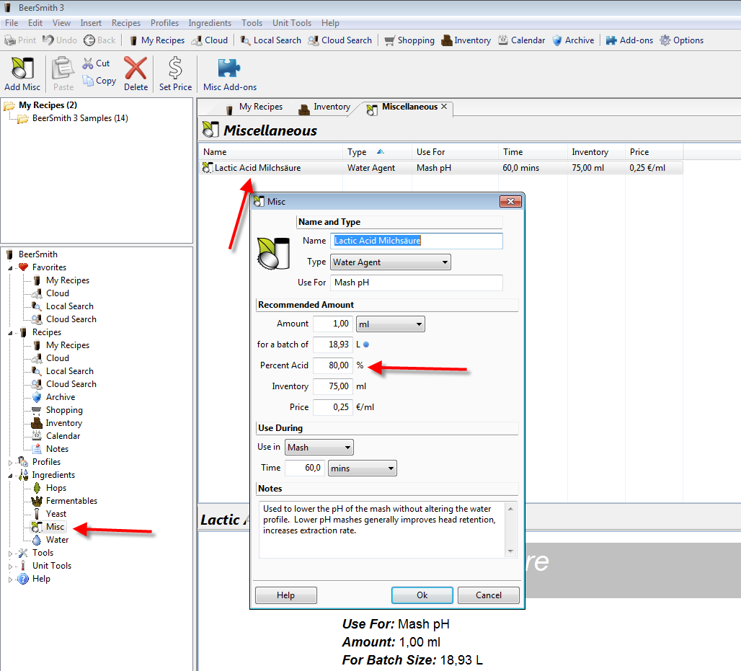
Task: Click the Delete red X icon
Action: [x=136, y=69]
